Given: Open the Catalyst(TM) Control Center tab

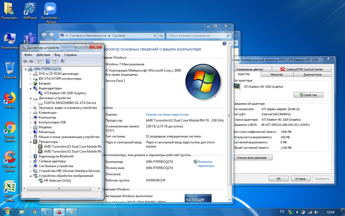Looking at the screenshot, I should pos(302,69).
